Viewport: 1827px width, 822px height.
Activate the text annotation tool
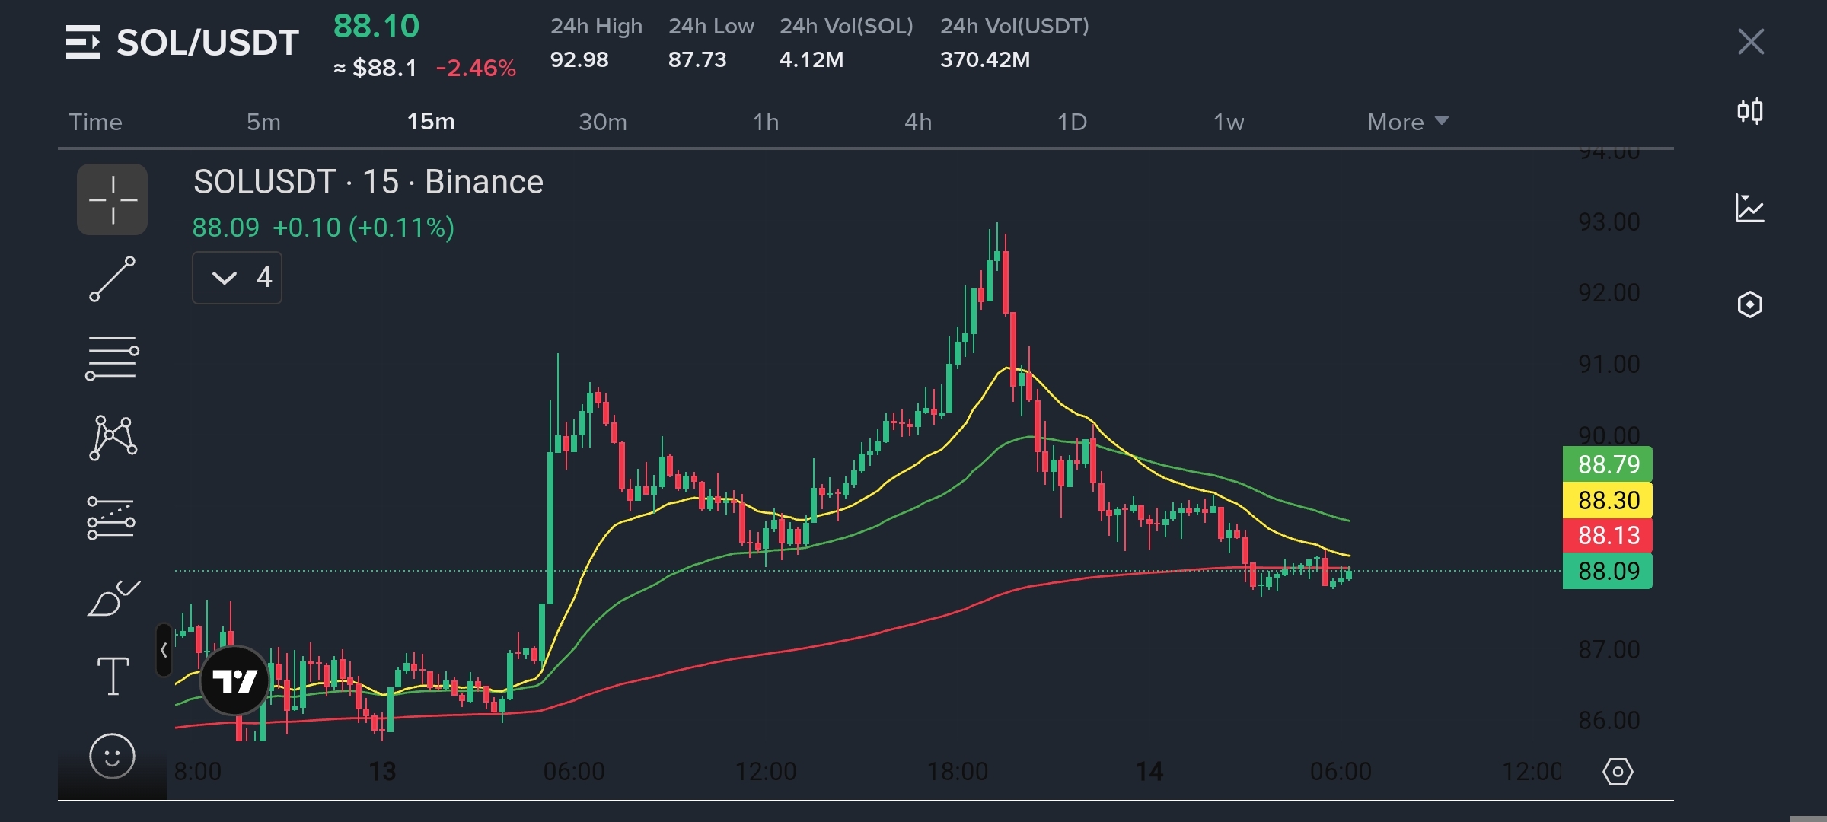tap(113, 676)
